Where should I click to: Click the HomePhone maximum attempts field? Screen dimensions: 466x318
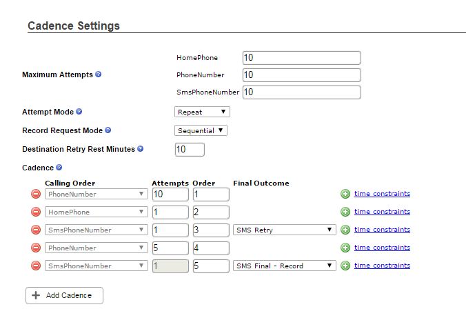coord(302,58)
